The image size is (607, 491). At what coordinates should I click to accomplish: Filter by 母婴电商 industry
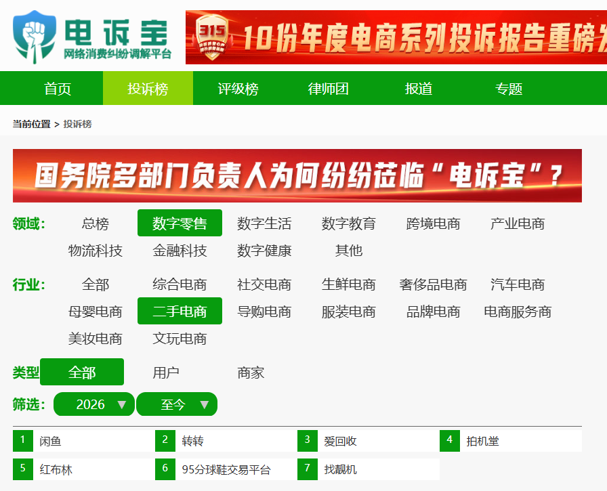point(96,312)
